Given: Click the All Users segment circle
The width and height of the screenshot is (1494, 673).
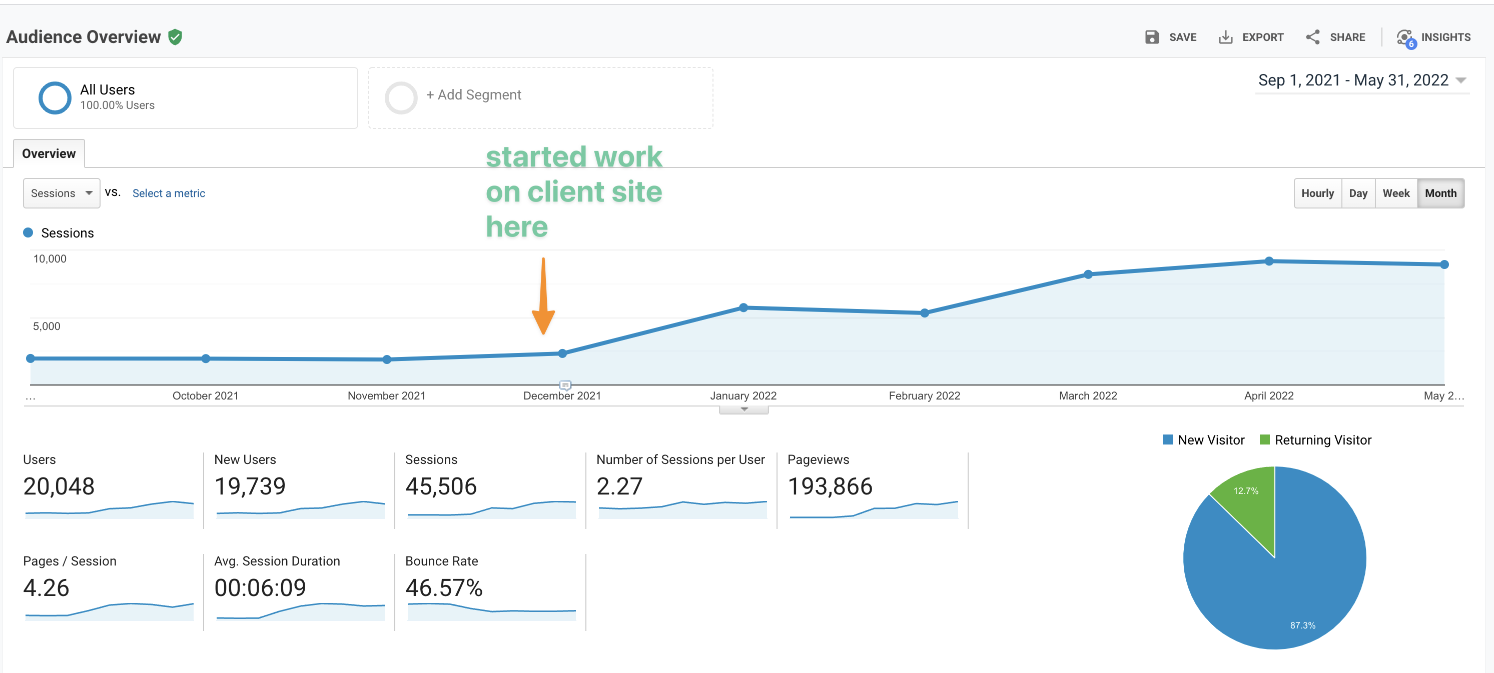Looking at the screenshot, I should click(x=55, y=97).
